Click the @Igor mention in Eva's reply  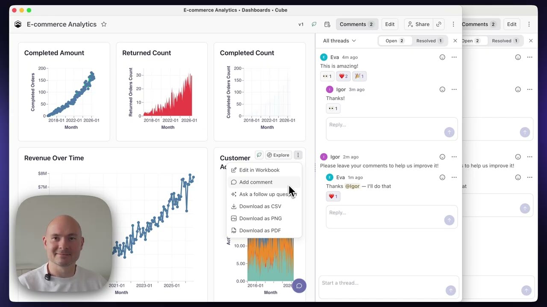[353, 186]
